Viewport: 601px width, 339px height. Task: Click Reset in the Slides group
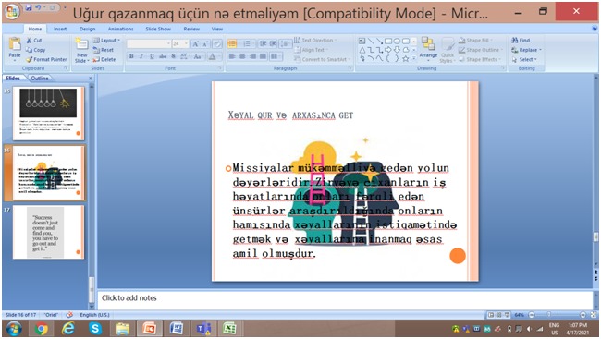click(104, 50)
